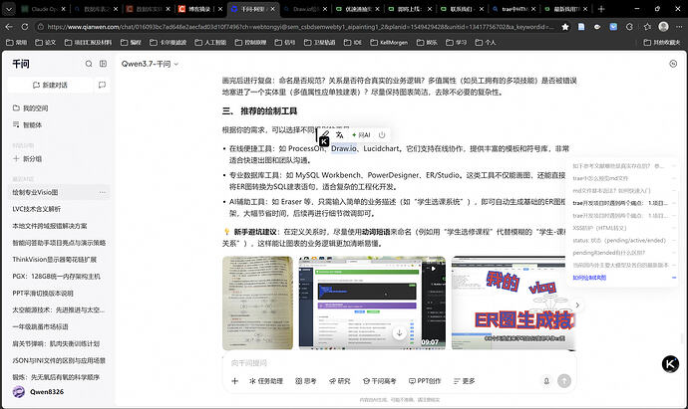The width and height of the screenshot is (688, 409).
Task: Toggle 研究 research mode
Action: [340, 381]
